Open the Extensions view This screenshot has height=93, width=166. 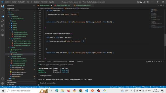pos(2,25)
